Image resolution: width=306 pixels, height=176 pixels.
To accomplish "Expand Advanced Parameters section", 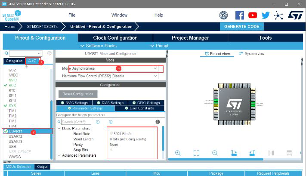I will click(59, 155).
